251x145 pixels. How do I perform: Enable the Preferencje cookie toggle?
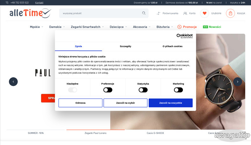(108, 90)
